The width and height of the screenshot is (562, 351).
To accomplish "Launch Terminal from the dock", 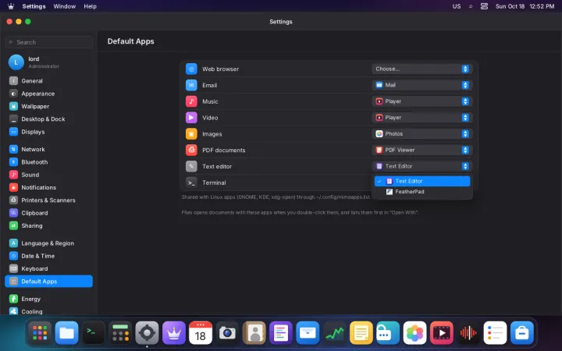I will click(x=94, y=333).
